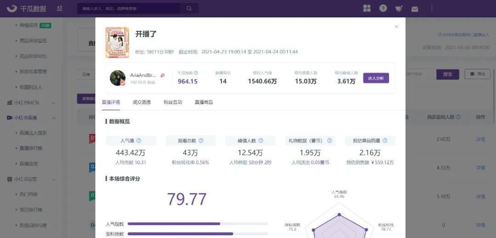Switch to the 直播商品 tab
The width and height of the screenshot is (496, 238).
click(204, 102)
